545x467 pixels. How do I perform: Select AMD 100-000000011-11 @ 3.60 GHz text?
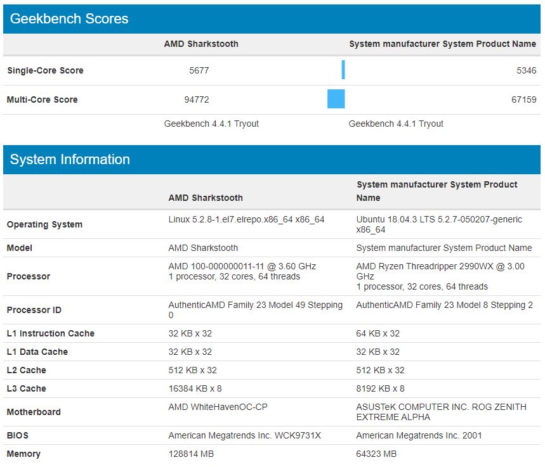click(242, 266)
